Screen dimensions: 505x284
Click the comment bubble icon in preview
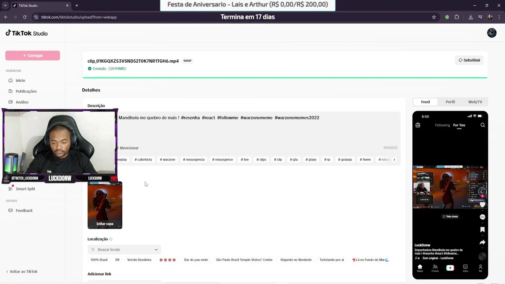point(482,217)
